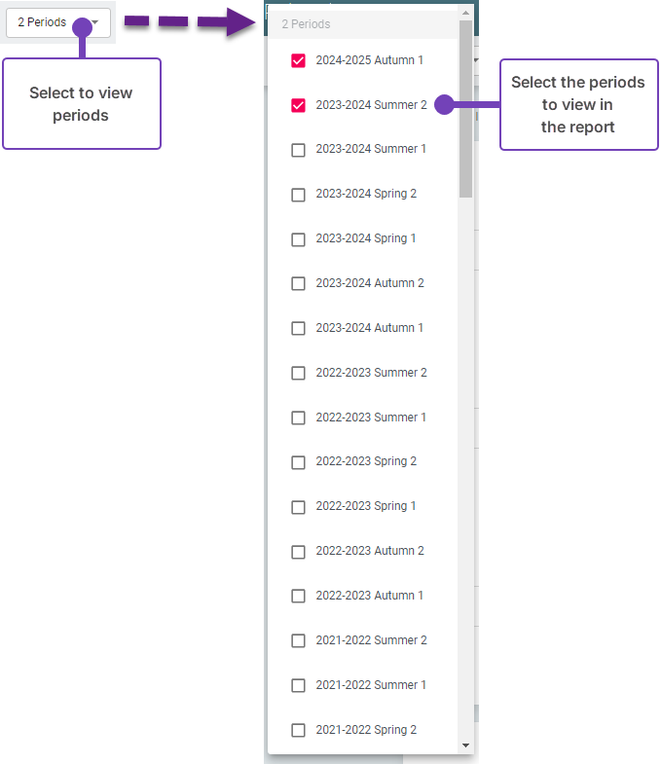Check the 2023-2024 Spring 1 box
The image size is (661, 764).
tap(299, 239)
